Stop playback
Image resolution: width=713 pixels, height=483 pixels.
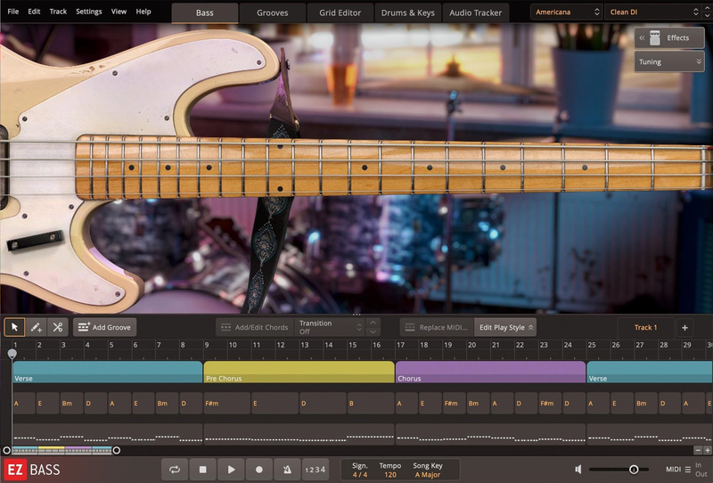(203, 470)
